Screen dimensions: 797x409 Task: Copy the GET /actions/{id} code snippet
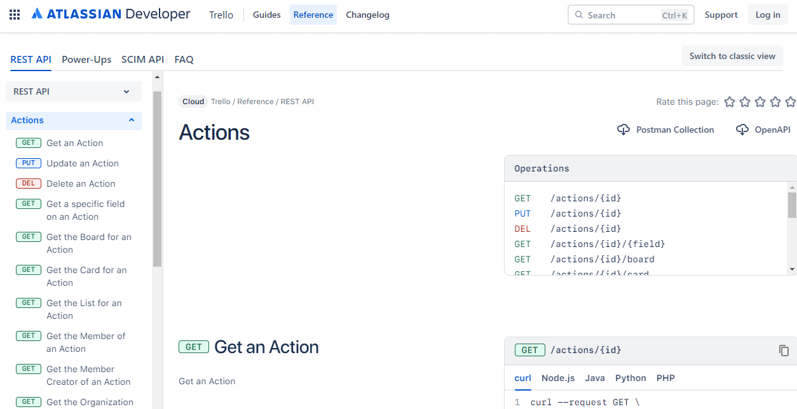pos(784,351)
